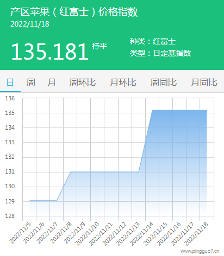Click the chart title 产区苹果价格指数

click(74, 12)
